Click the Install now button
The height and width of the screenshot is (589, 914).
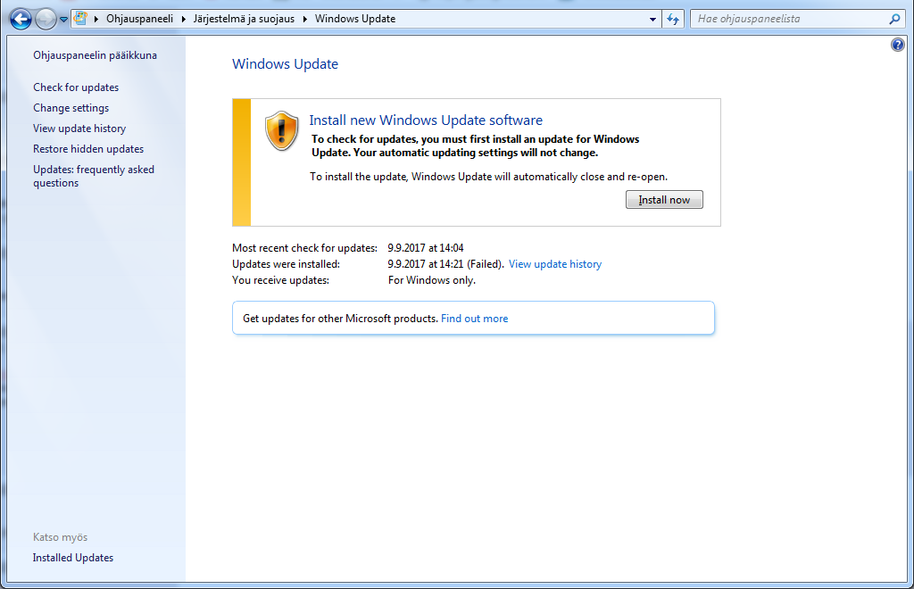tap(664, 200)
